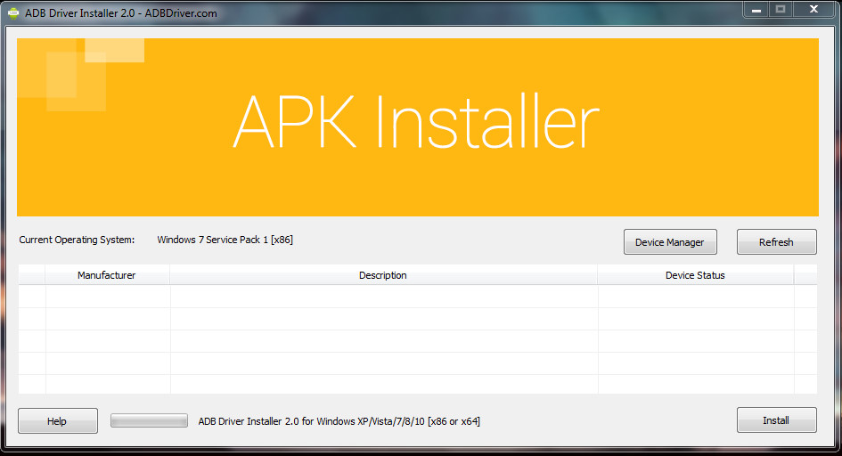Open Device Manager

[x=670, y=242]
